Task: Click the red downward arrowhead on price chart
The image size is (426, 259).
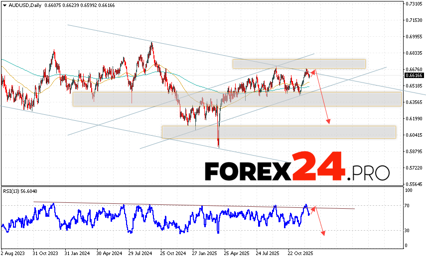Action: click(x=328, y=122)
